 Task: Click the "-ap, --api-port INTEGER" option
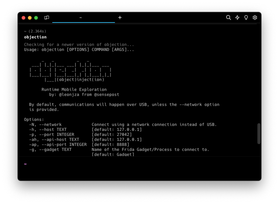58,144
